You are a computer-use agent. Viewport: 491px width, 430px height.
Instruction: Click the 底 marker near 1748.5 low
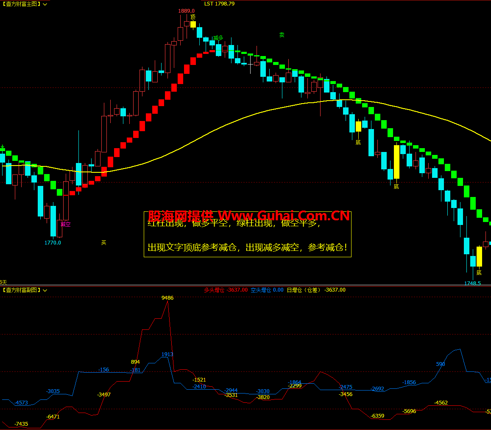[x=479, y=273]
